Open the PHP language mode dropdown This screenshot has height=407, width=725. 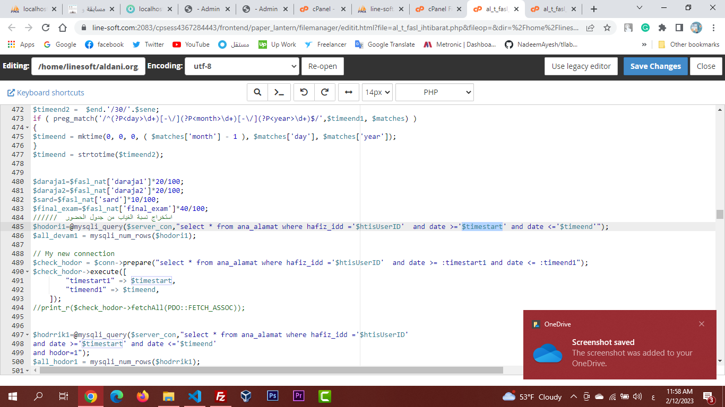click(x=434, y=92)
